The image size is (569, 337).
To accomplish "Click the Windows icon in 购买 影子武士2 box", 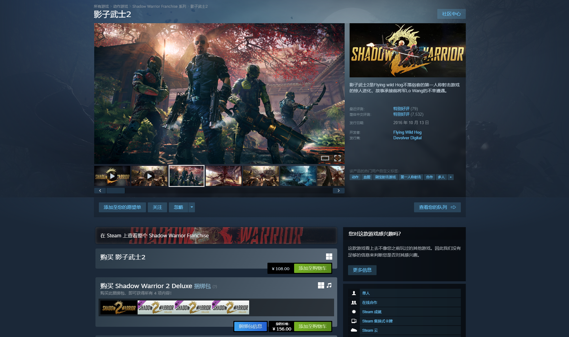I will (329, 257).
